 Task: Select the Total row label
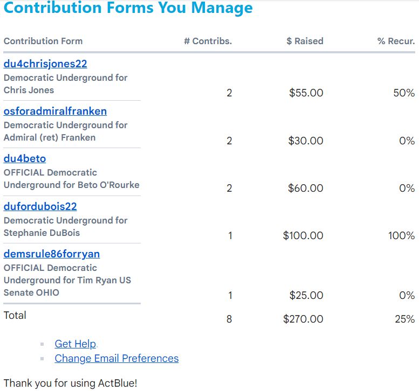[x=15, y=315]
